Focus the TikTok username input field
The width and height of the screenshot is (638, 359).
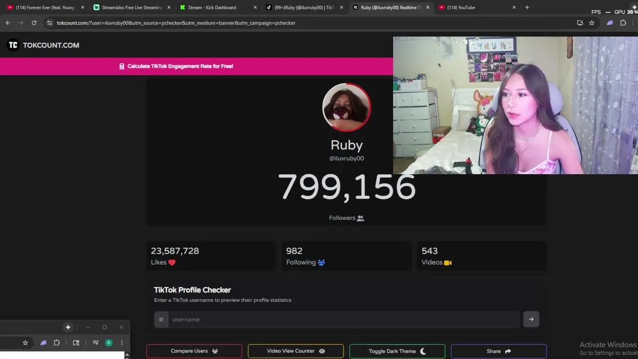344,319
